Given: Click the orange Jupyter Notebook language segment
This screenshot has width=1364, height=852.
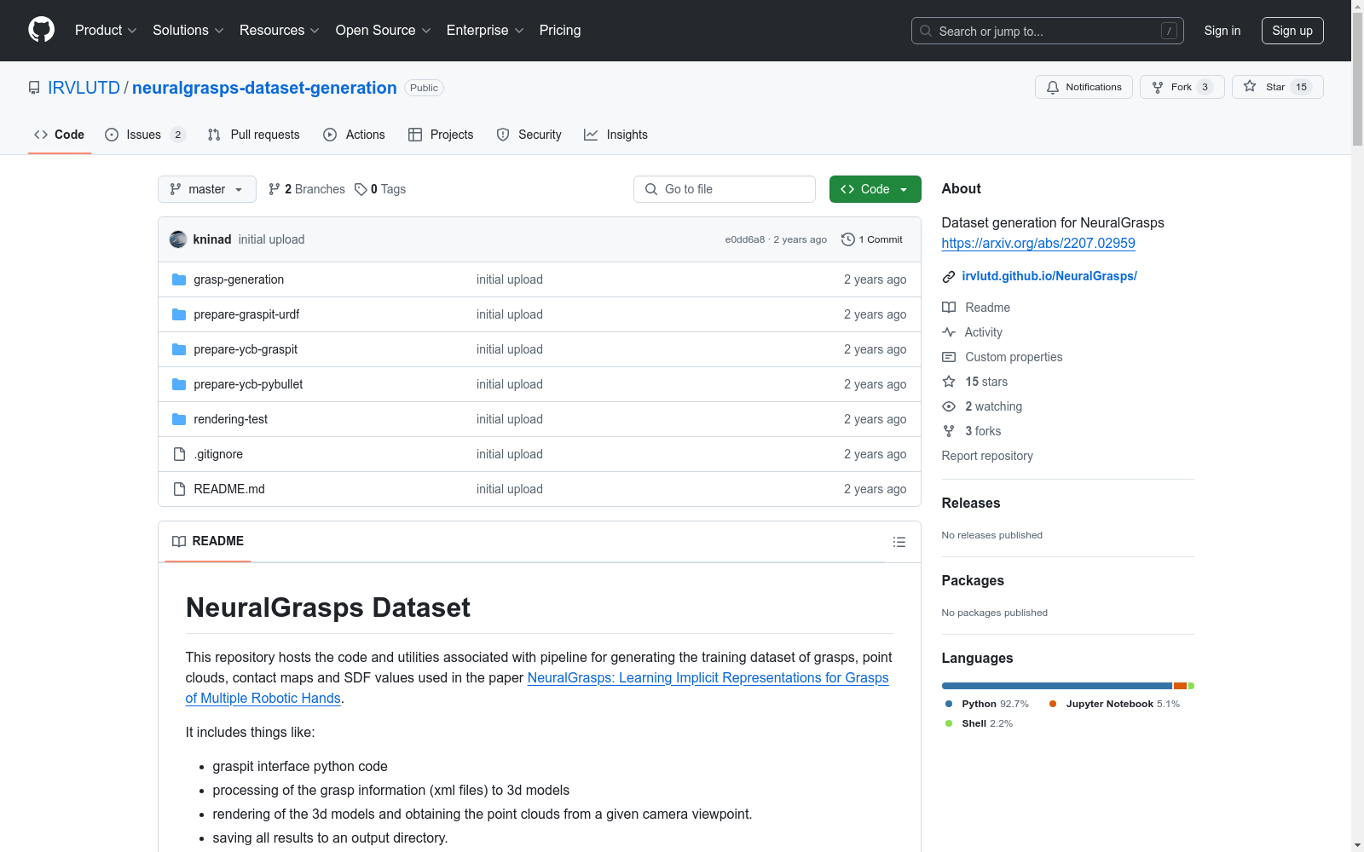Looking at the screenshot, I should (x=1180, y=686).
